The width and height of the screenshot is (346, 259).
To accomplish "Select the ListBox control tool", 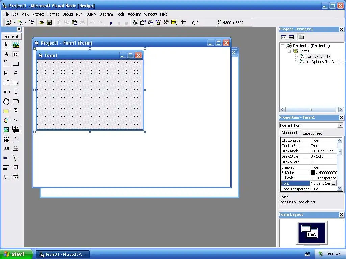I will click(x=16, y=83).
